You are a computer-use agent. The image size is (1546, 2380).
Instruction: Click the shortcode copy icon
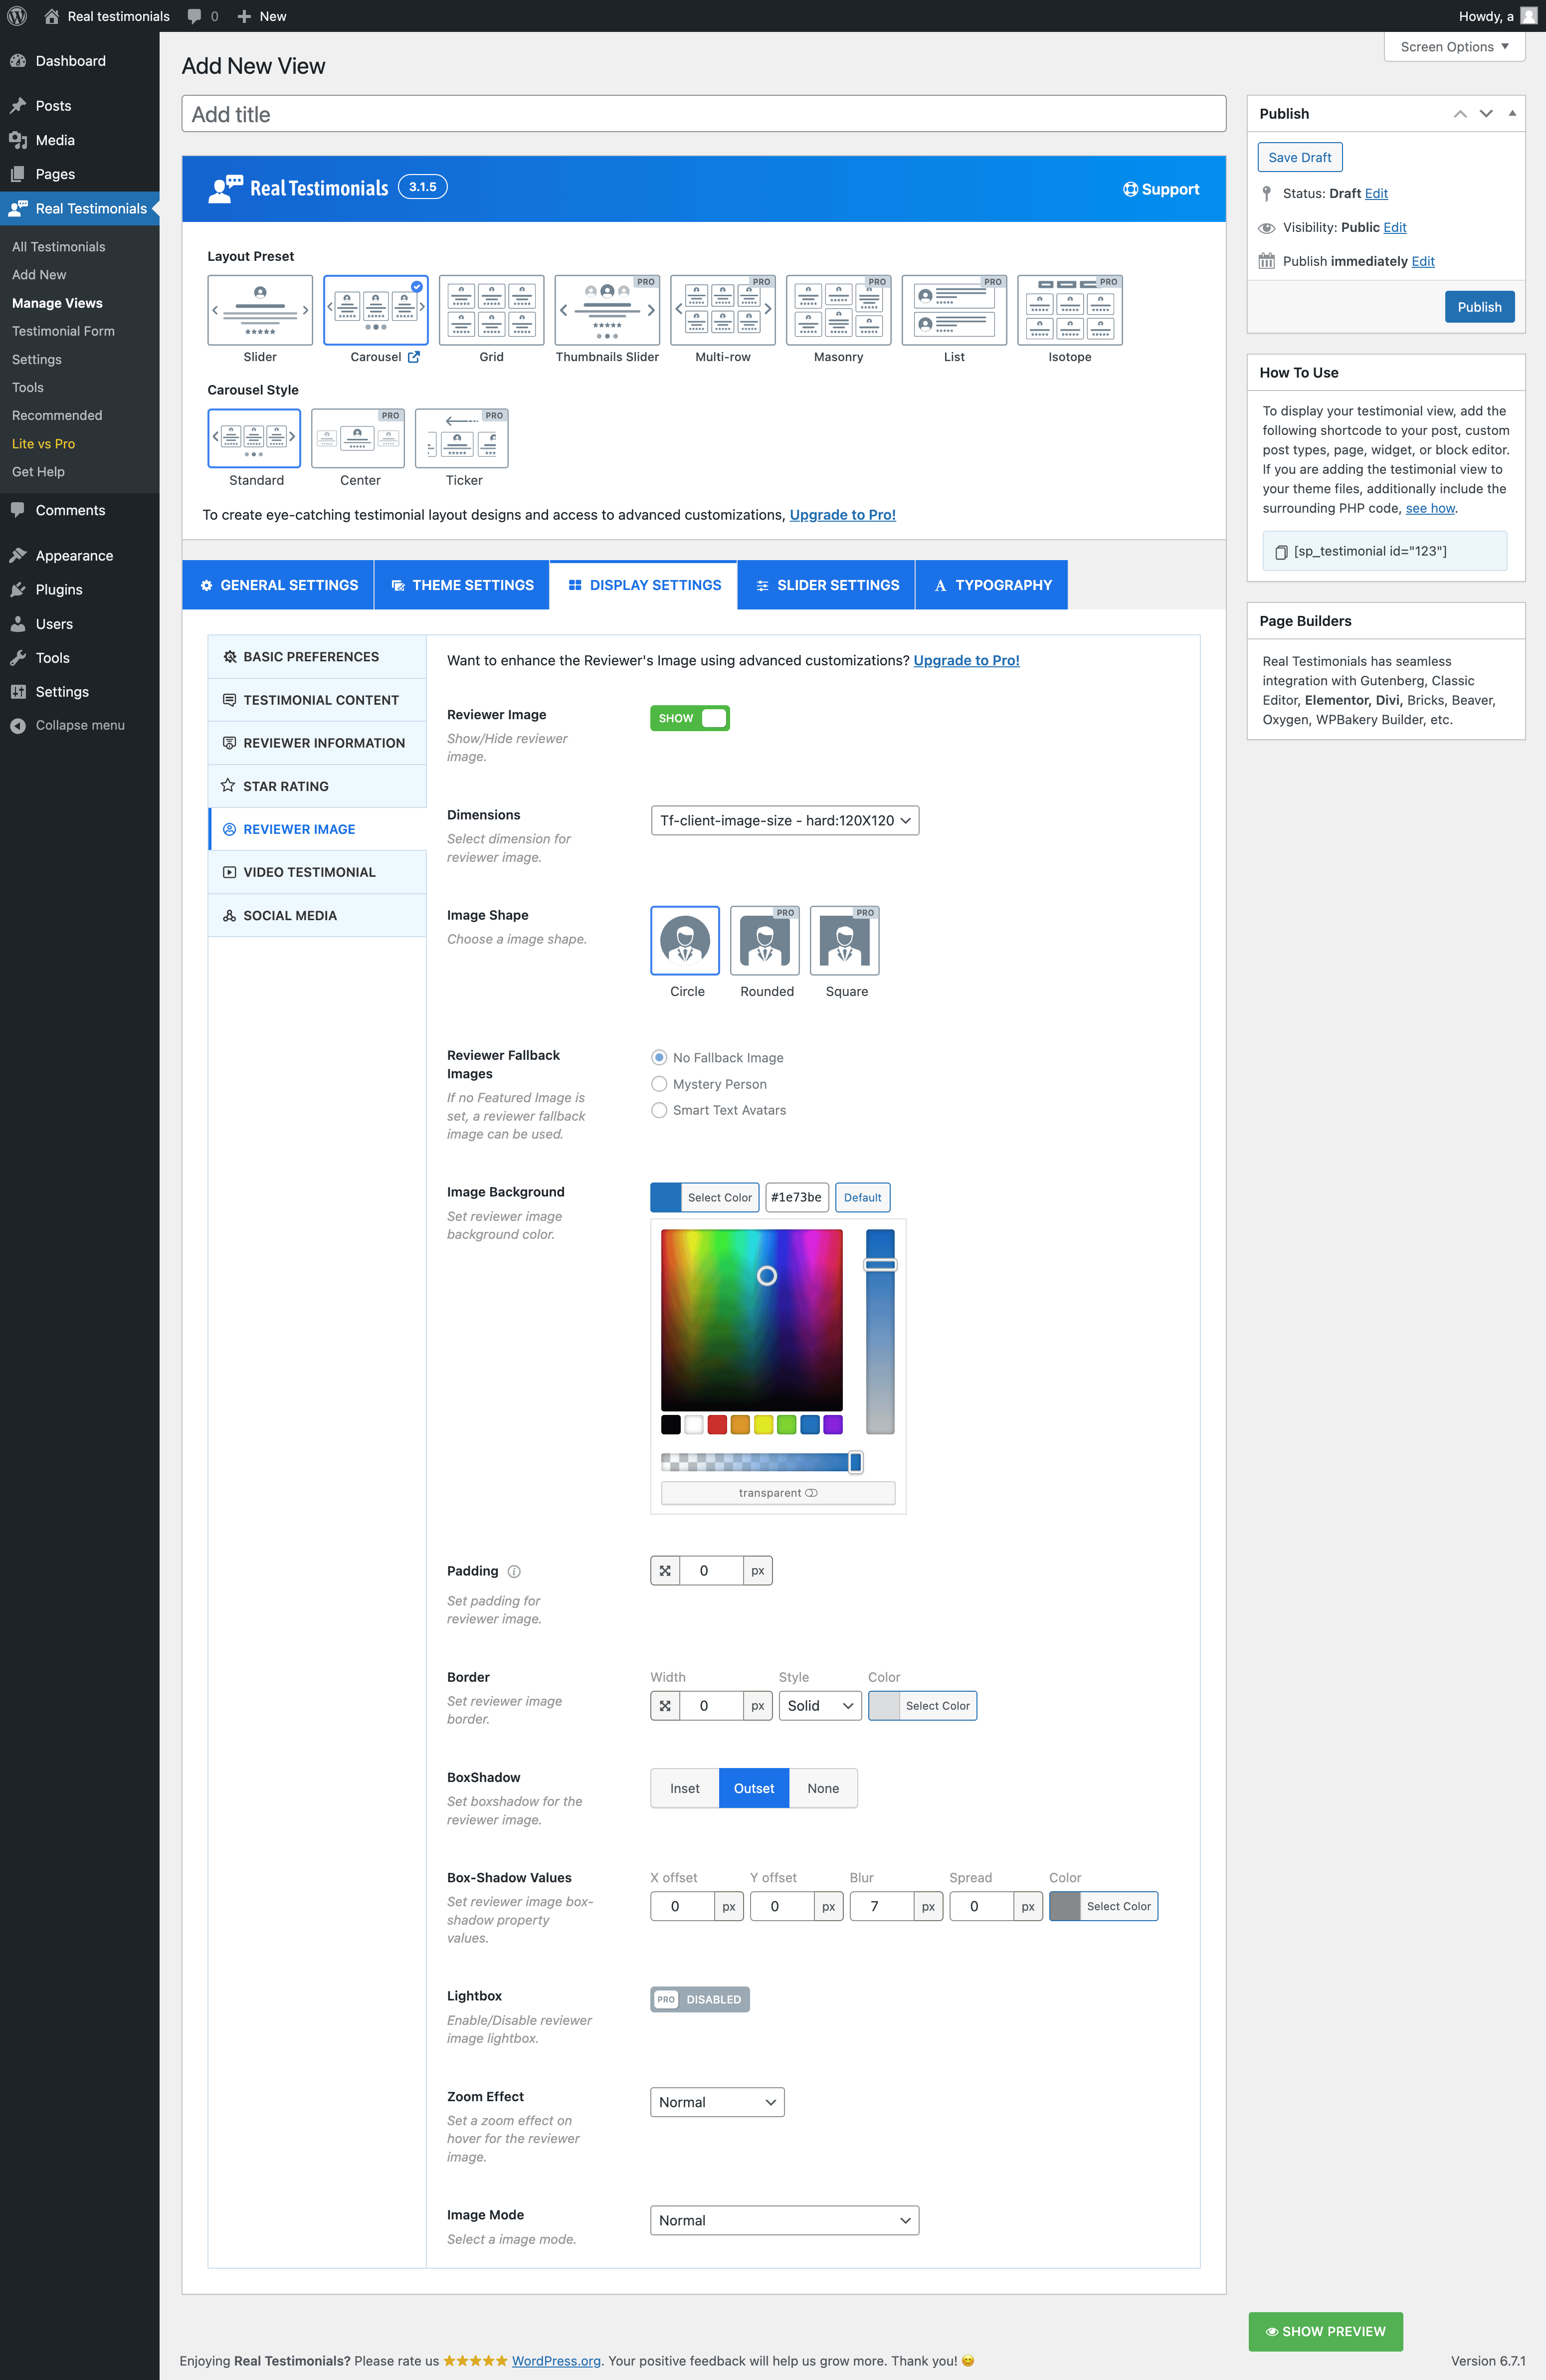click(x=1280, y=552)
